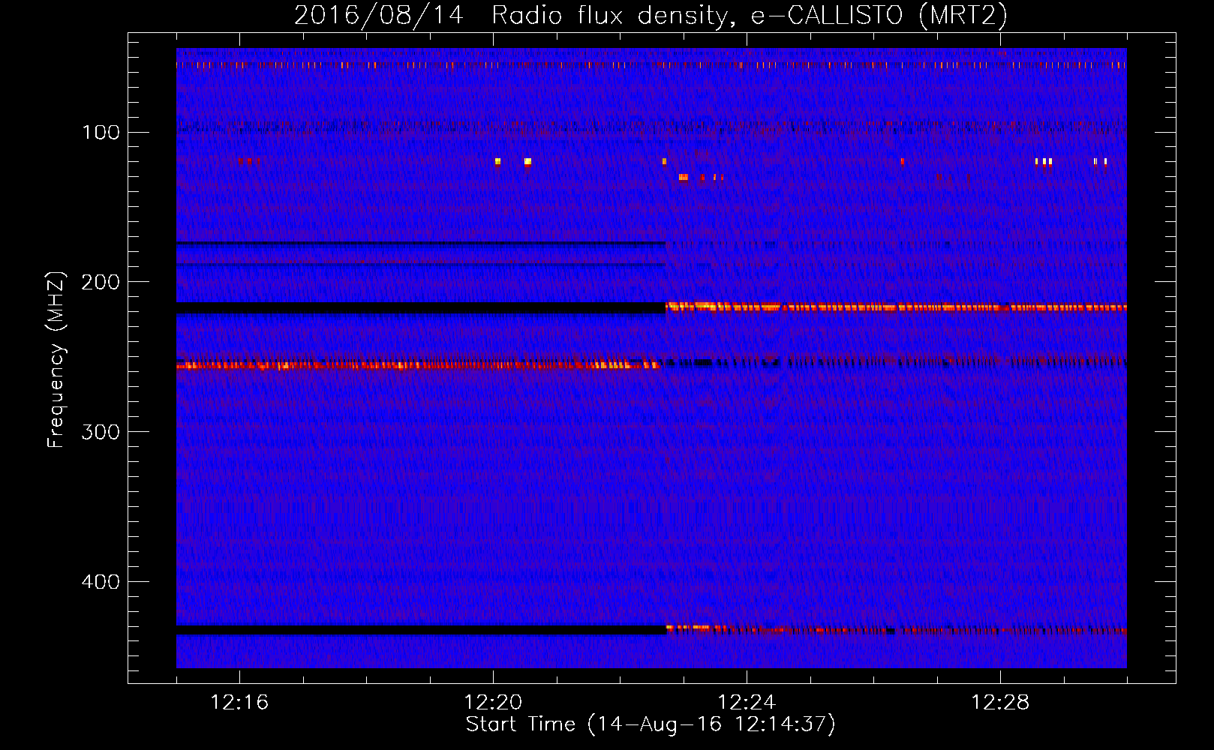Click the 400 MHz frequency tick label
The height and width of the screenshot is (750, 1214).
[101, 582]
